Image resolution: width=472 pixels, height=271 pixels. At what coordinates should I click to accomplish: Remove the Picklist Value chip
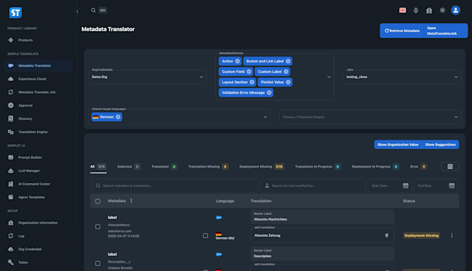[x=288, y=82]
